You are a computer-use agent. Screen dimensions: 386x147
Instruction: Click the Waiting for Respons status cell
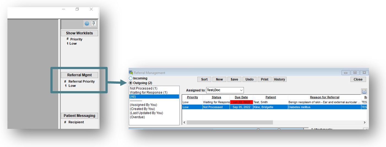216,102
